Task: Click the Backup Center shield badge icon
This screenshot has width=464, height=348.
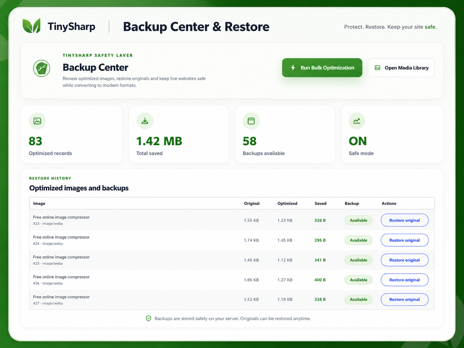Action: (41, 68)
